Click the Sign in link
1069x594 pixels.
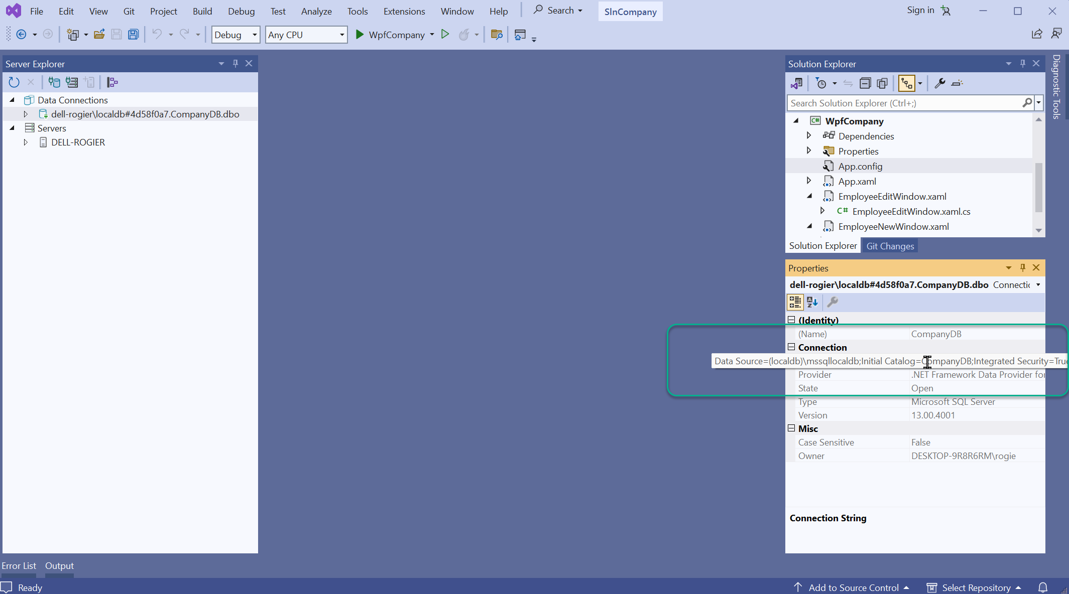[x=920, y=10]
